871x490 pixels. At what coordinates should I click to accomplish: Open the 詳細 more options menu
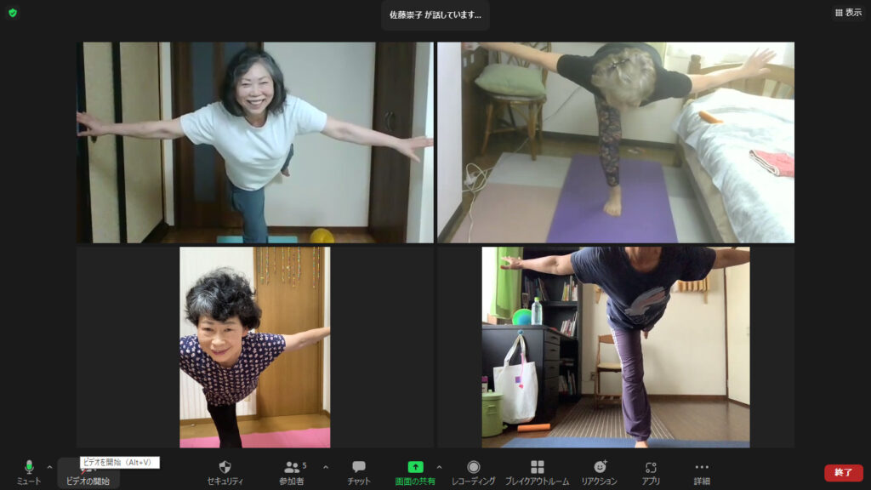702,472
